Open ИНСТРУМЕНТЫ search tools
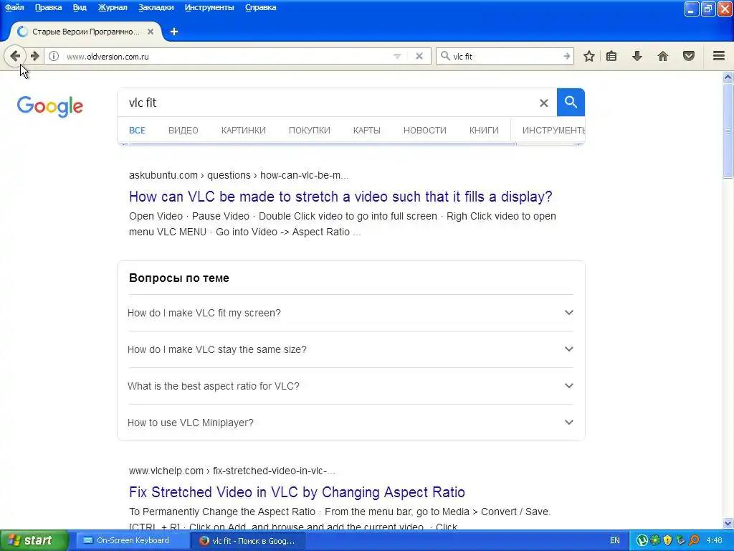The image size is (734, 551). click(553, 131)
